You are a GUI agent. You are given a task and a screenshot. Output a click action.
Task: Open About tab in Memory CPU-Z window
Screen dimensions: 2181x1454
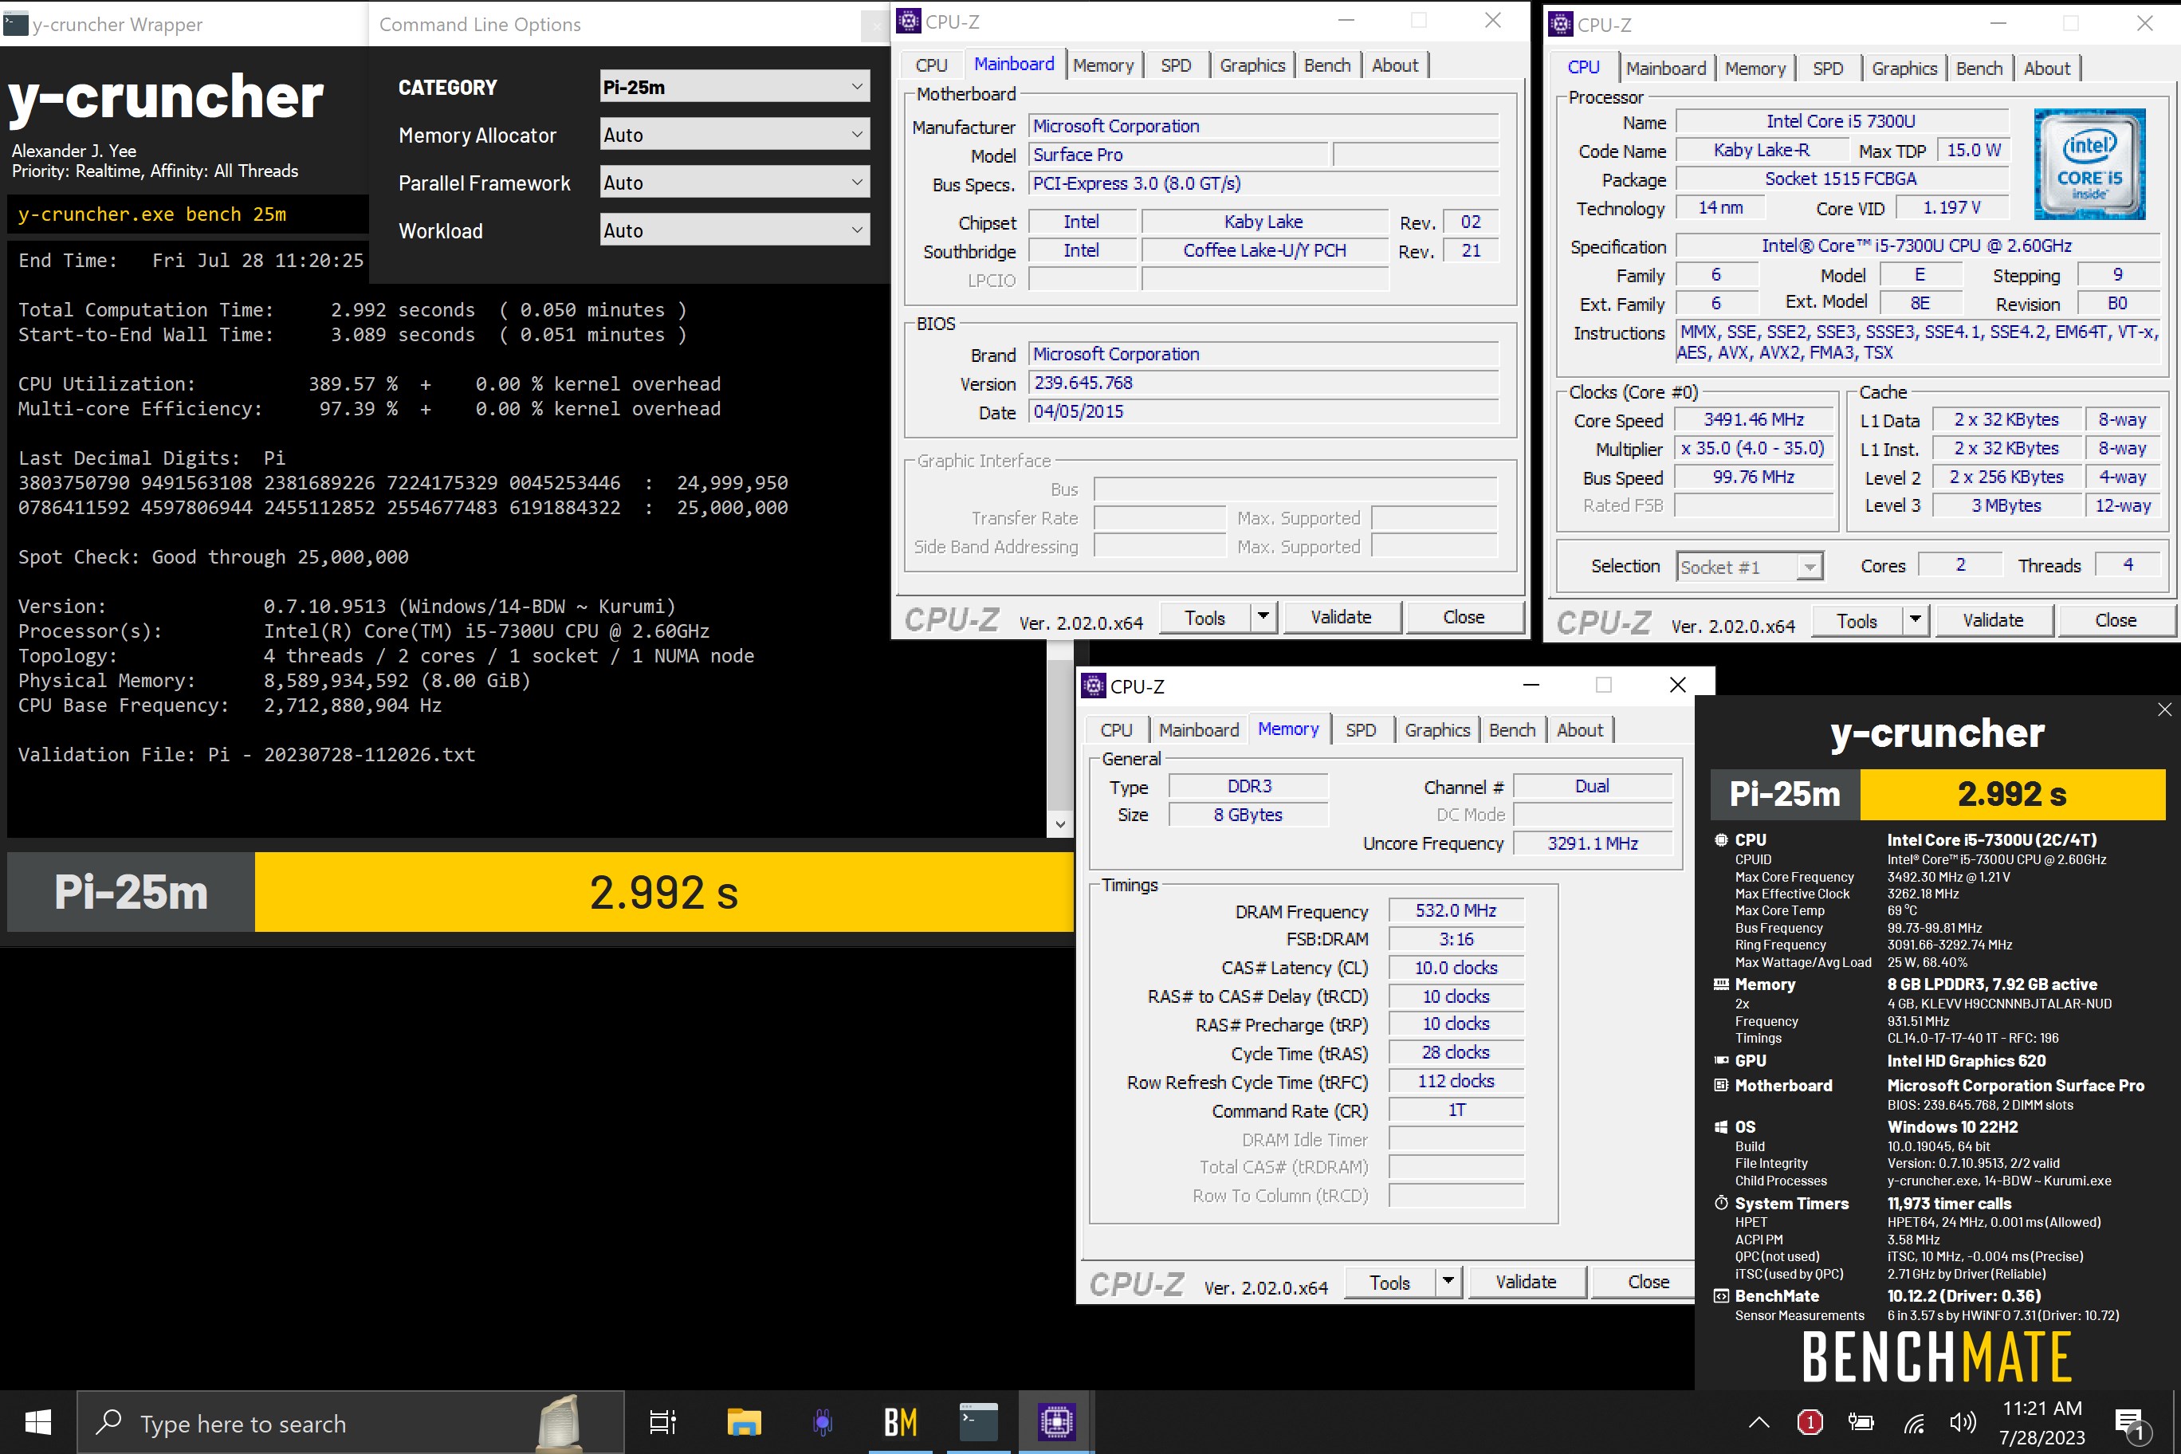click(1579, 729)
